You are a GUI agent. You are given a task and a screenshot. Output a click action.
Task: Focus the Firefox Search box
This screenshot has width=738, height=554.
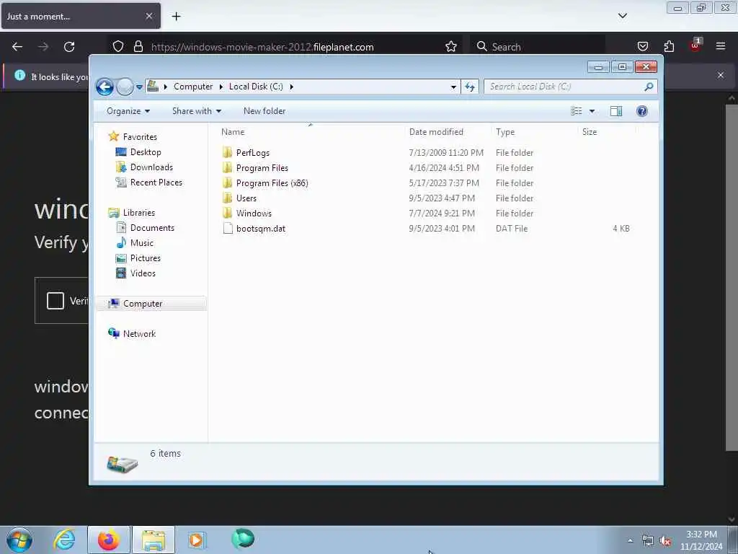[538, 47]
